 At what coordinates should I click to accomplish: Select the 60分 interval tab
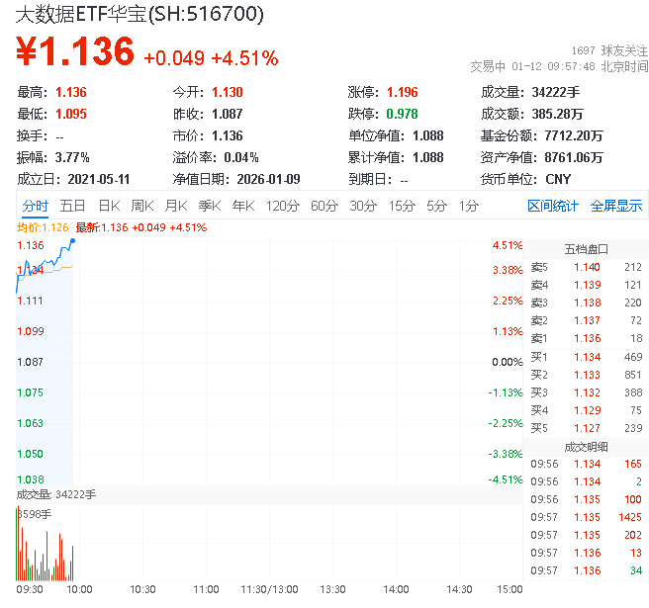click(x=324, y=206)
